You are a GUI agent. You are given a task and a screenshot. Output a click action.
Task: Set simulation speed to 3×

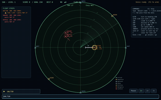[x=154, y=91]
